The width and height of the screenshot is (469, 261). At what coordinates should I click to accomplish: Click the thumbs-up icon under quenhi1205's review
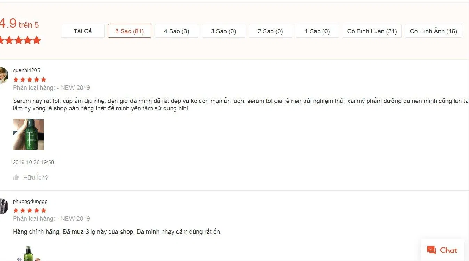click(x=16, y=177)
